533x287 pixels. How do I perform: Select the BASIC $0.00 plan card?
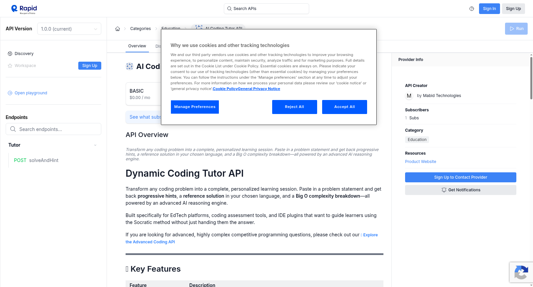143,94
